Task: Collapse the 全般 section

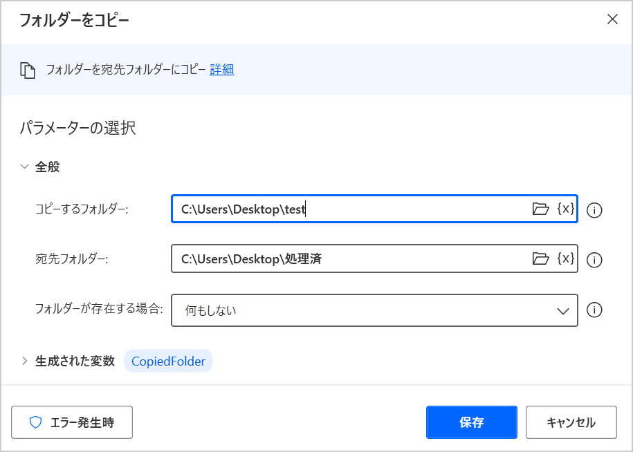Action: tap(25, 167)
